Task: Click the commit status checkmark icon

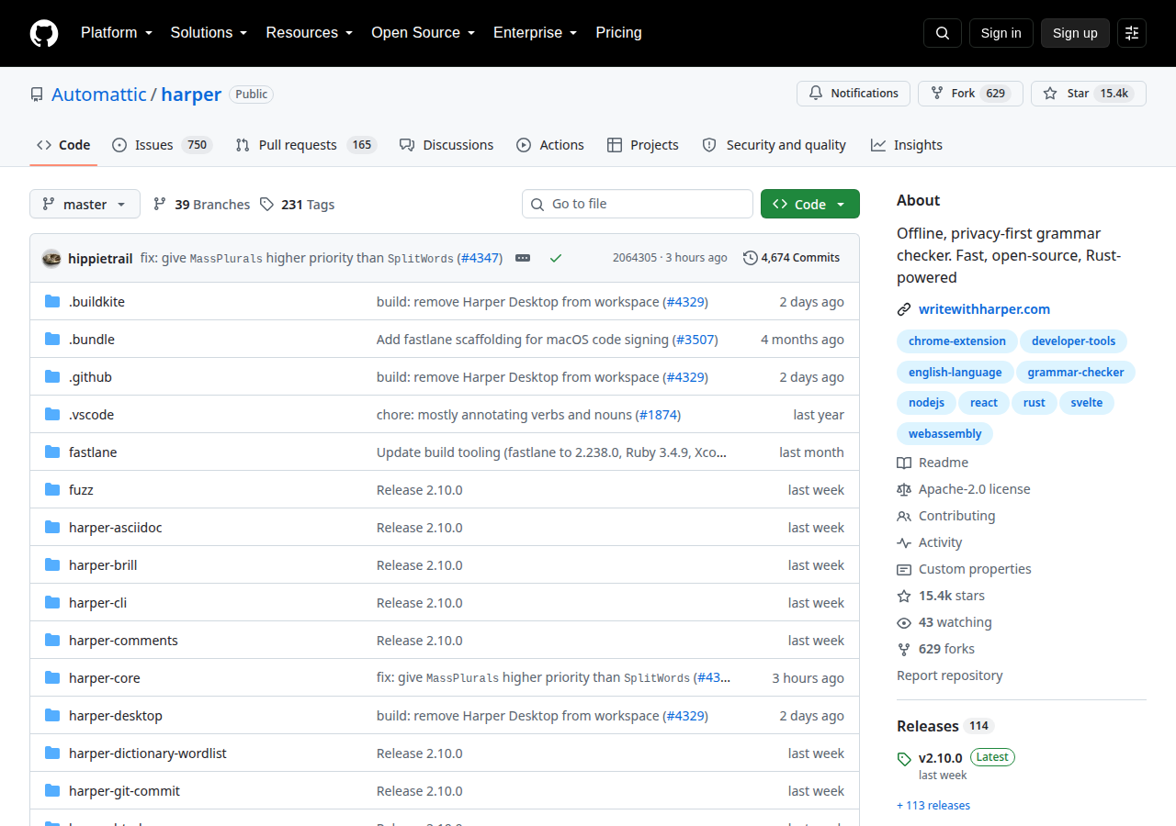Action: tap(556, 258)
